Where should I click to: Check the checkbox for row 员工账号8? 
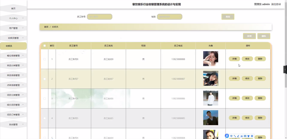coord(44,59)
